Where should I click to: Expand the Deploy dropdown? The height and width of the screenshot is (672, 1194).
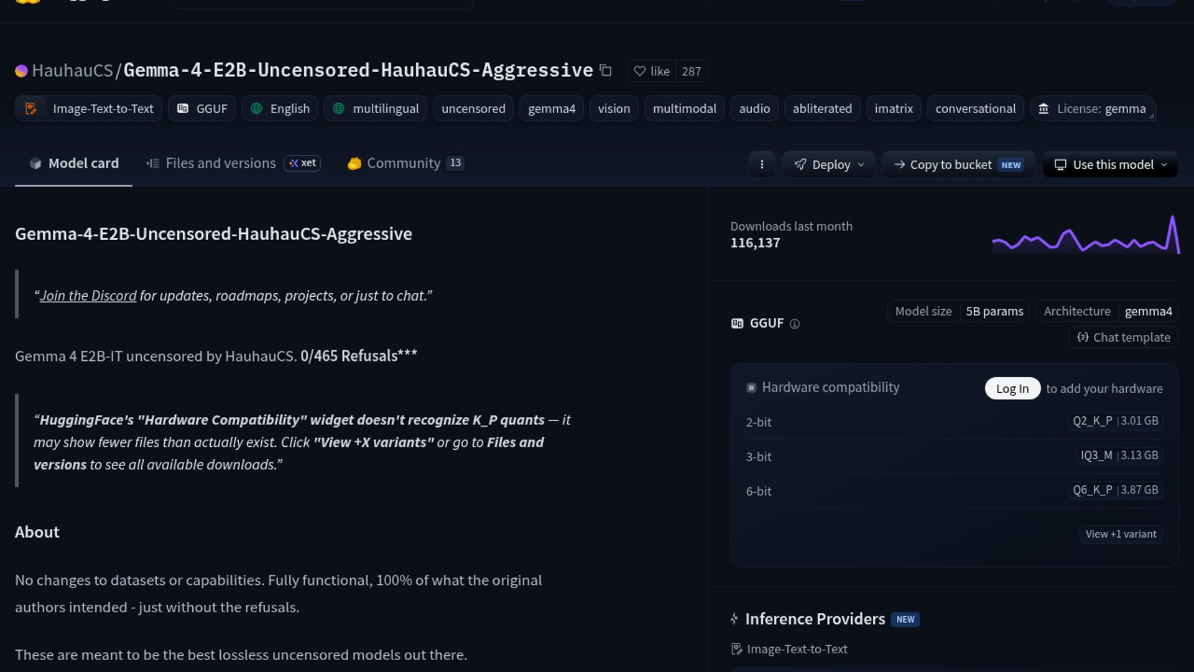coord(828,164)
